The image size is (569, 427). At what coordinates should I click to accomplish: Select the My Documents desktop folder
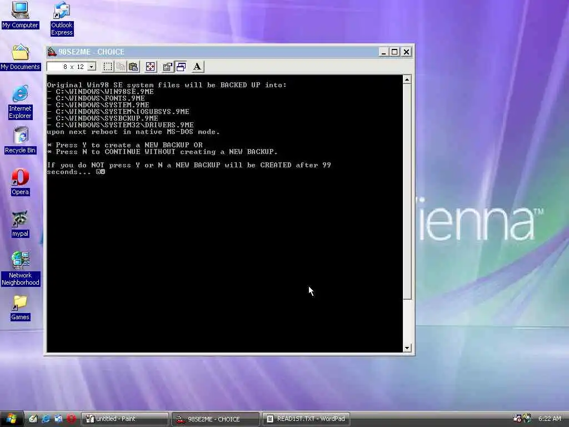[x=21, y=57]
